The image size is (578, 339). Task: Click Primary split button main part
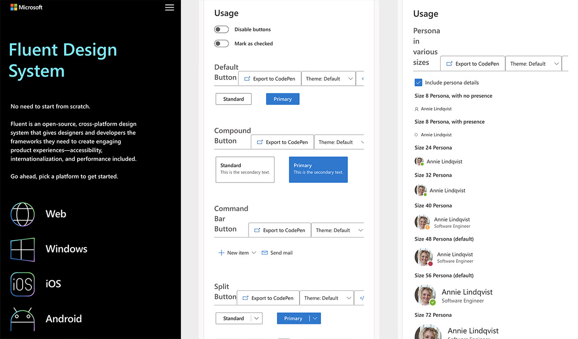tap(293, 318)
